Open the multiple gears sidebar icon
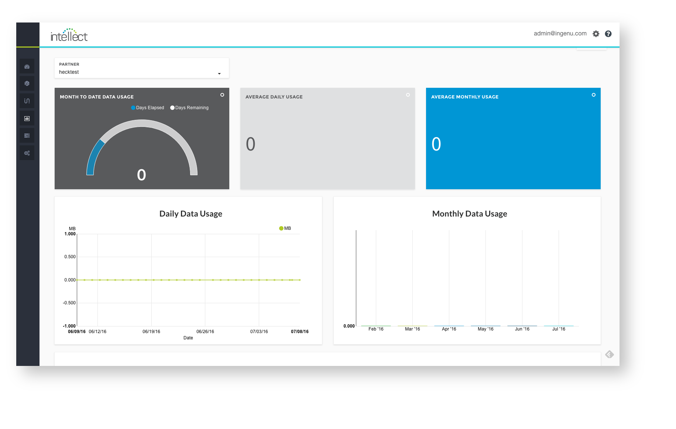 click(x=27, y=153)
